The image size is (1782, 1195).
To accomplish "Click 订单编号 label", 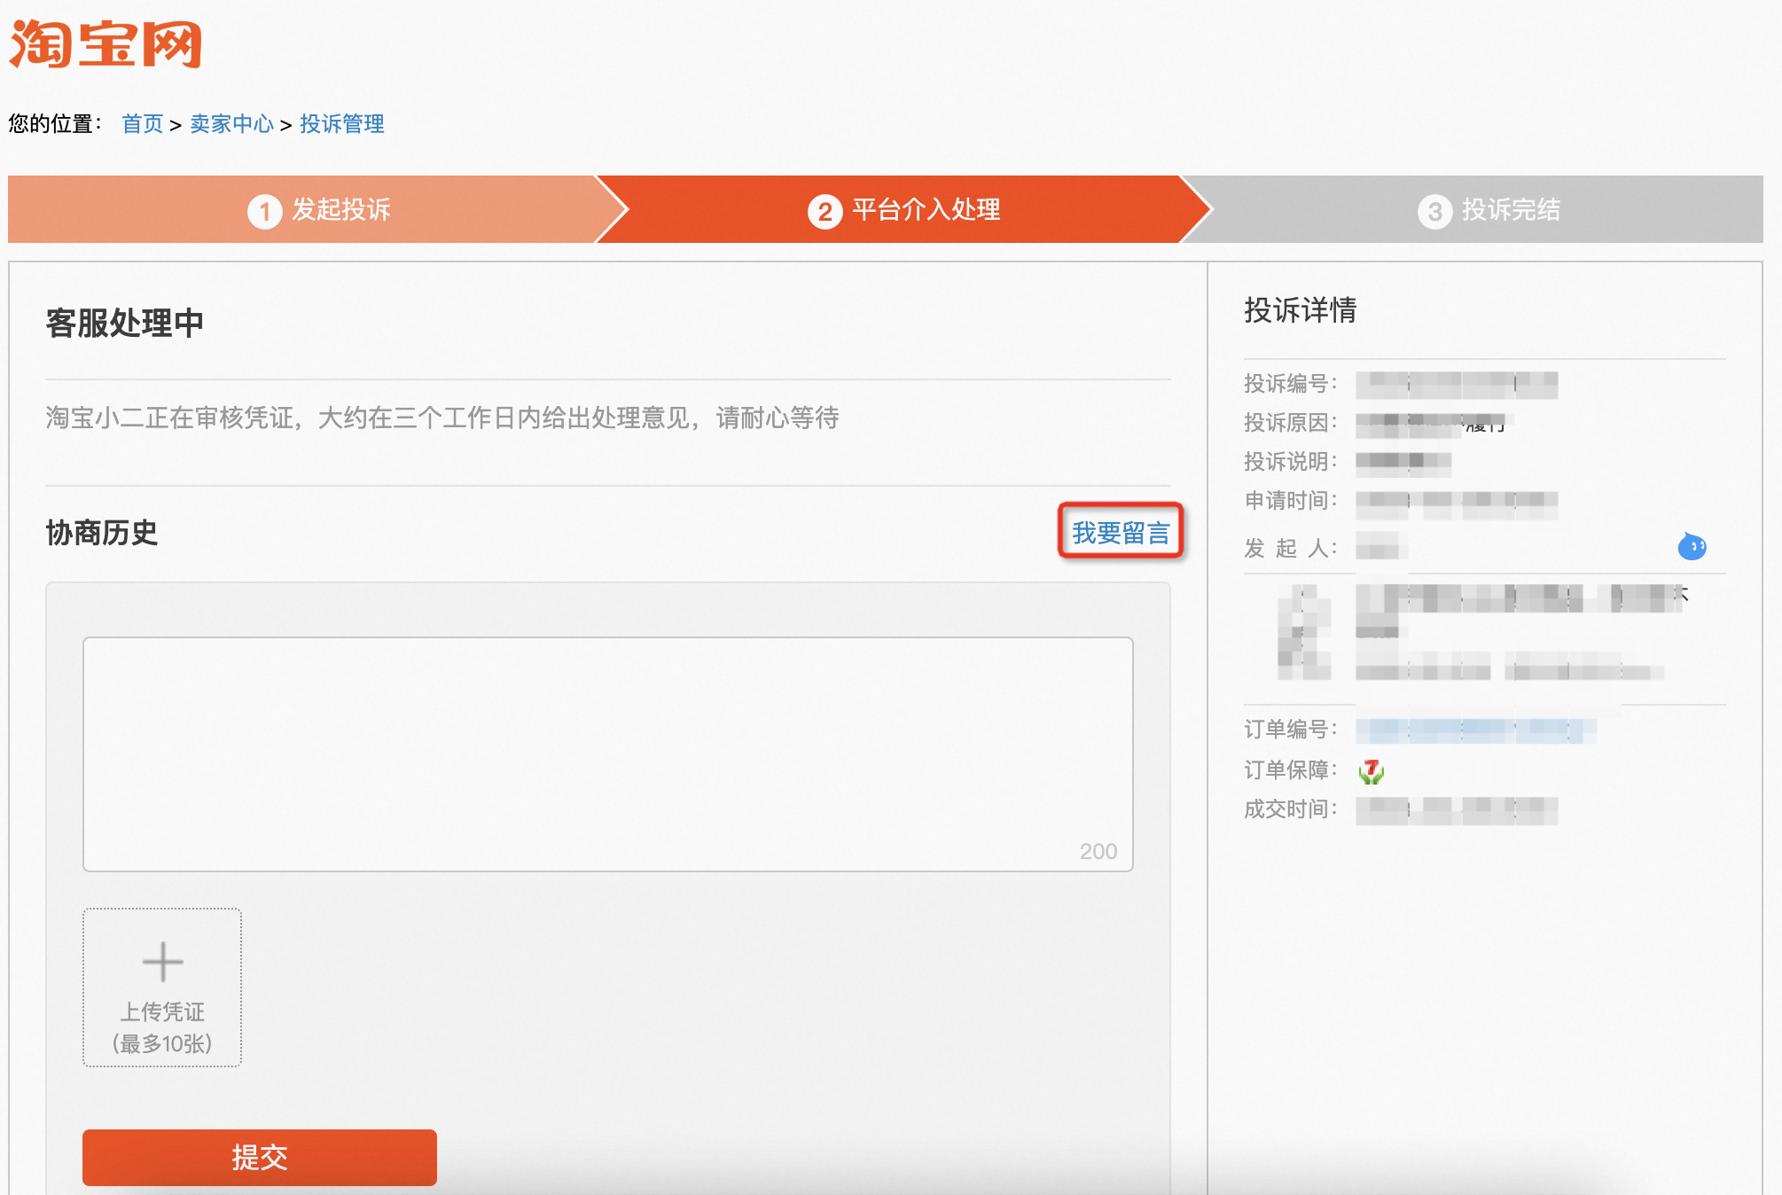I will [x=1290, y=730].
